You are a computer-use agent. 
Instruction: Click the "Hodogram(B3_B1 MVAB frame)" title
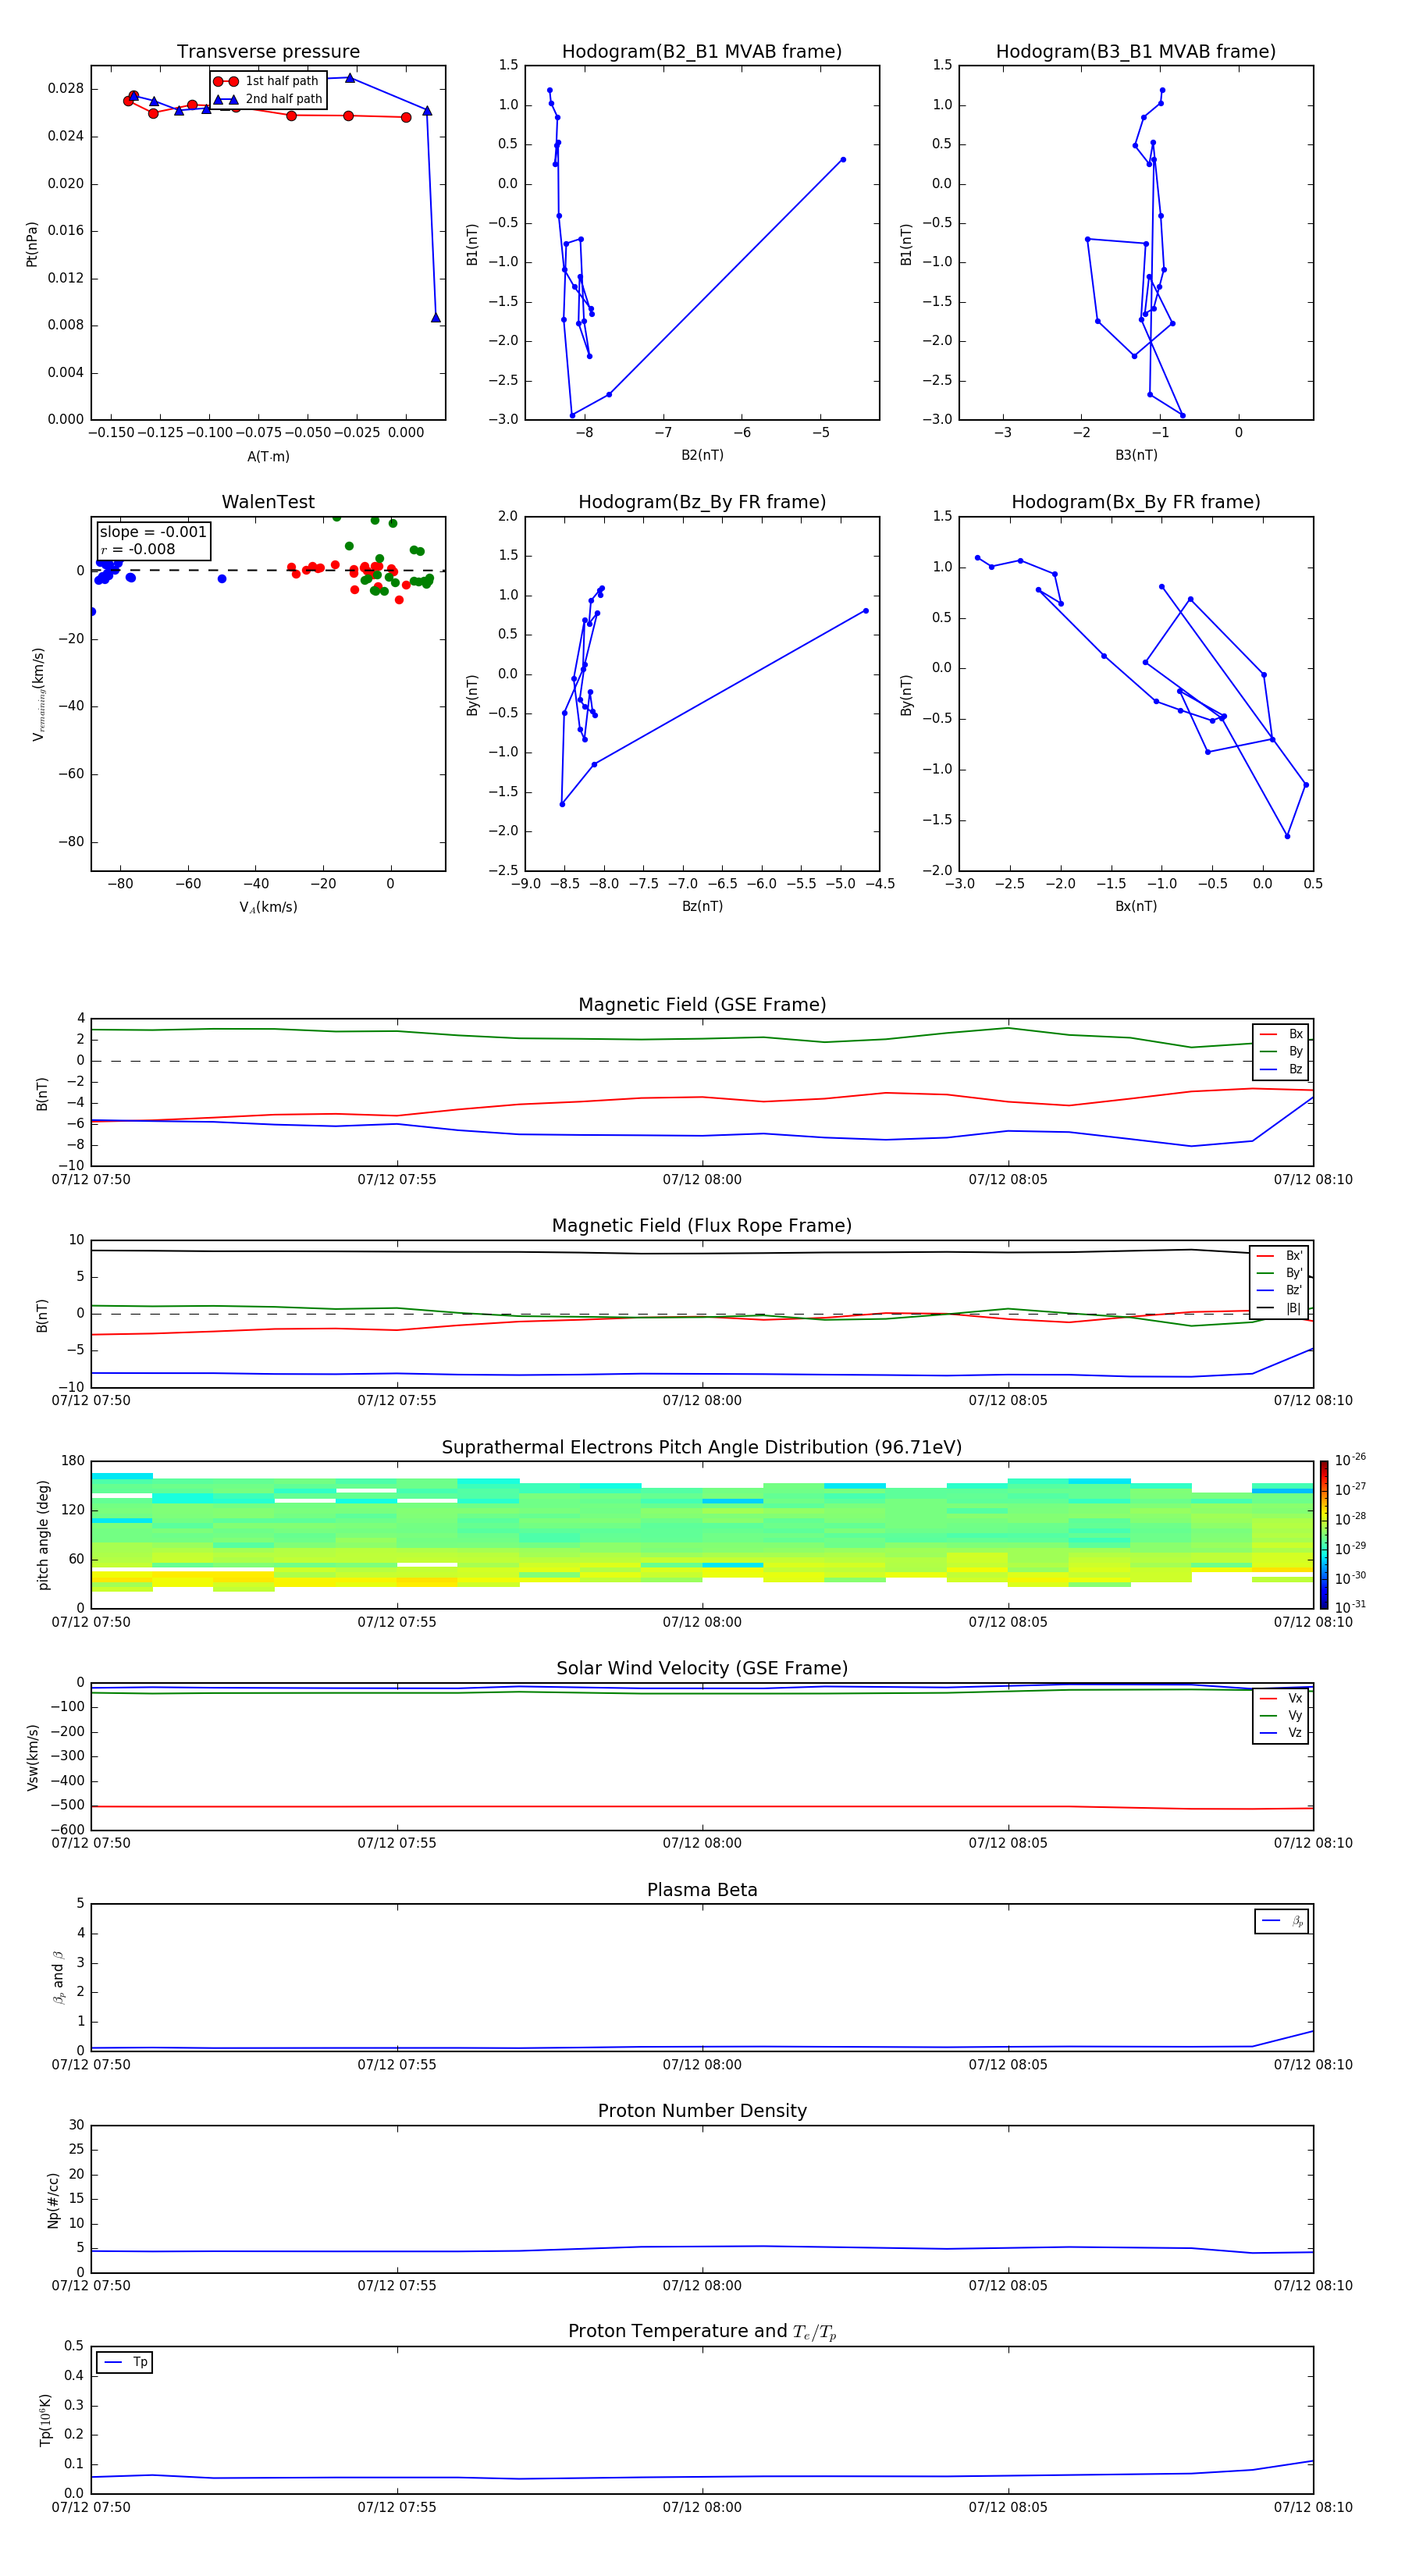point(1136,52)
